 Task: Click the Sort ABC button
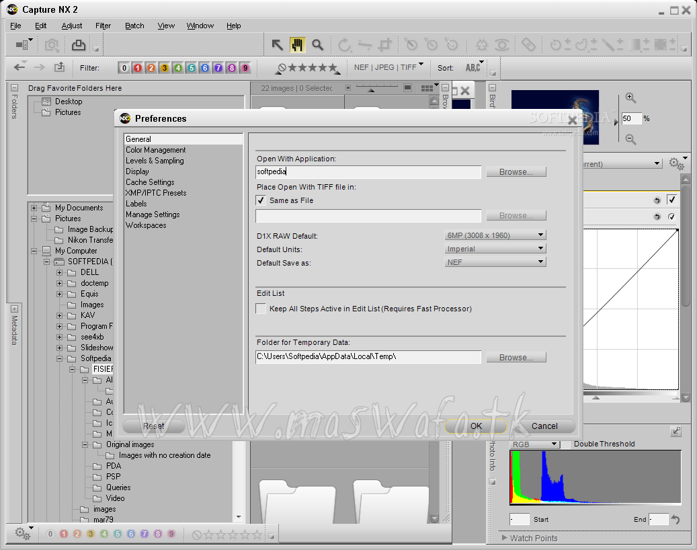(x=473, y=68)
